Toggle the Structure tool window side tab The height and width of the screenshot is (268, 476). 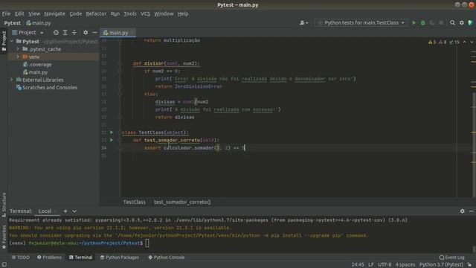pos(4,205)
